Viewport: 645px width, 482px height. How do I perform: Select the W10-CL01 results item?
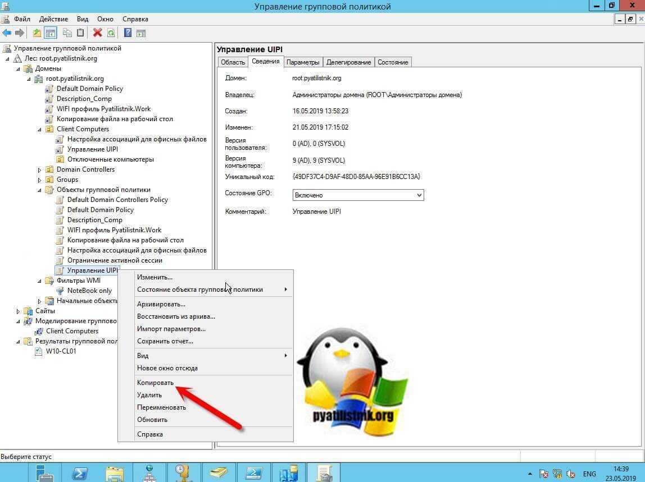(x=61, y=351)
